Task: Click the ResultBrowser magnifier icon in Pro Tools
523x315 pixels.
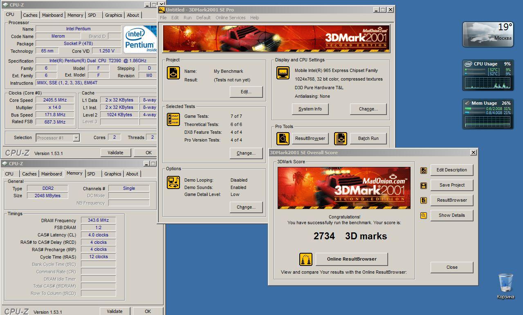Action: [283, 139]
